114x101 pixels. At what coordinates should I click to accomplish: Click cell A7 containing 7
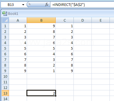tap(18, 59)
